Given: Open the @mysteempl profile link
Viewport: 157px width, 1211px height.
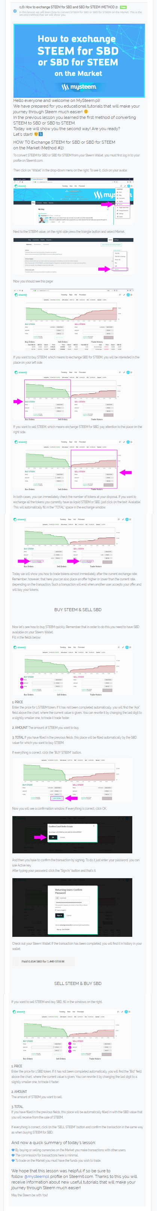Looking at the screenshot, I should tap(36, 1176).
